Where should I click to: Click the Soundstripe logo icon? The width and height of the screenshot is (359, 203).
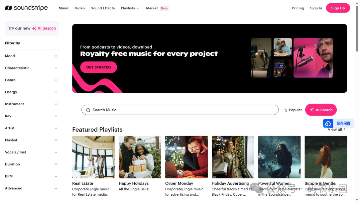(x=8, y=8)
